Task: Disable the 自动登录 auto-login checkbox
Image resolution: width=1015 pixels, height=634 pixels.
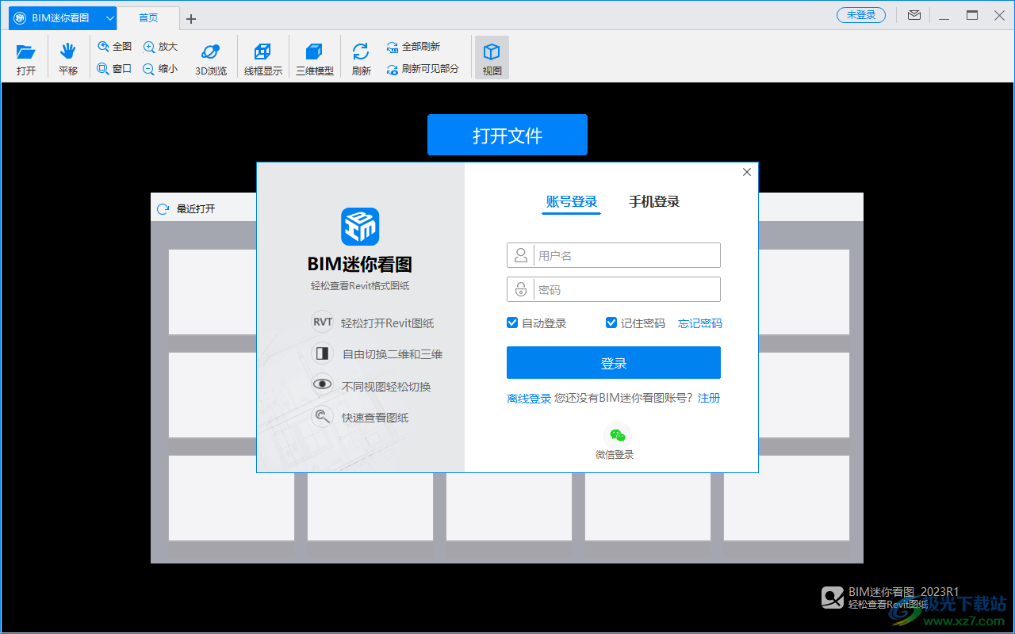Action: tap(511, 323)
